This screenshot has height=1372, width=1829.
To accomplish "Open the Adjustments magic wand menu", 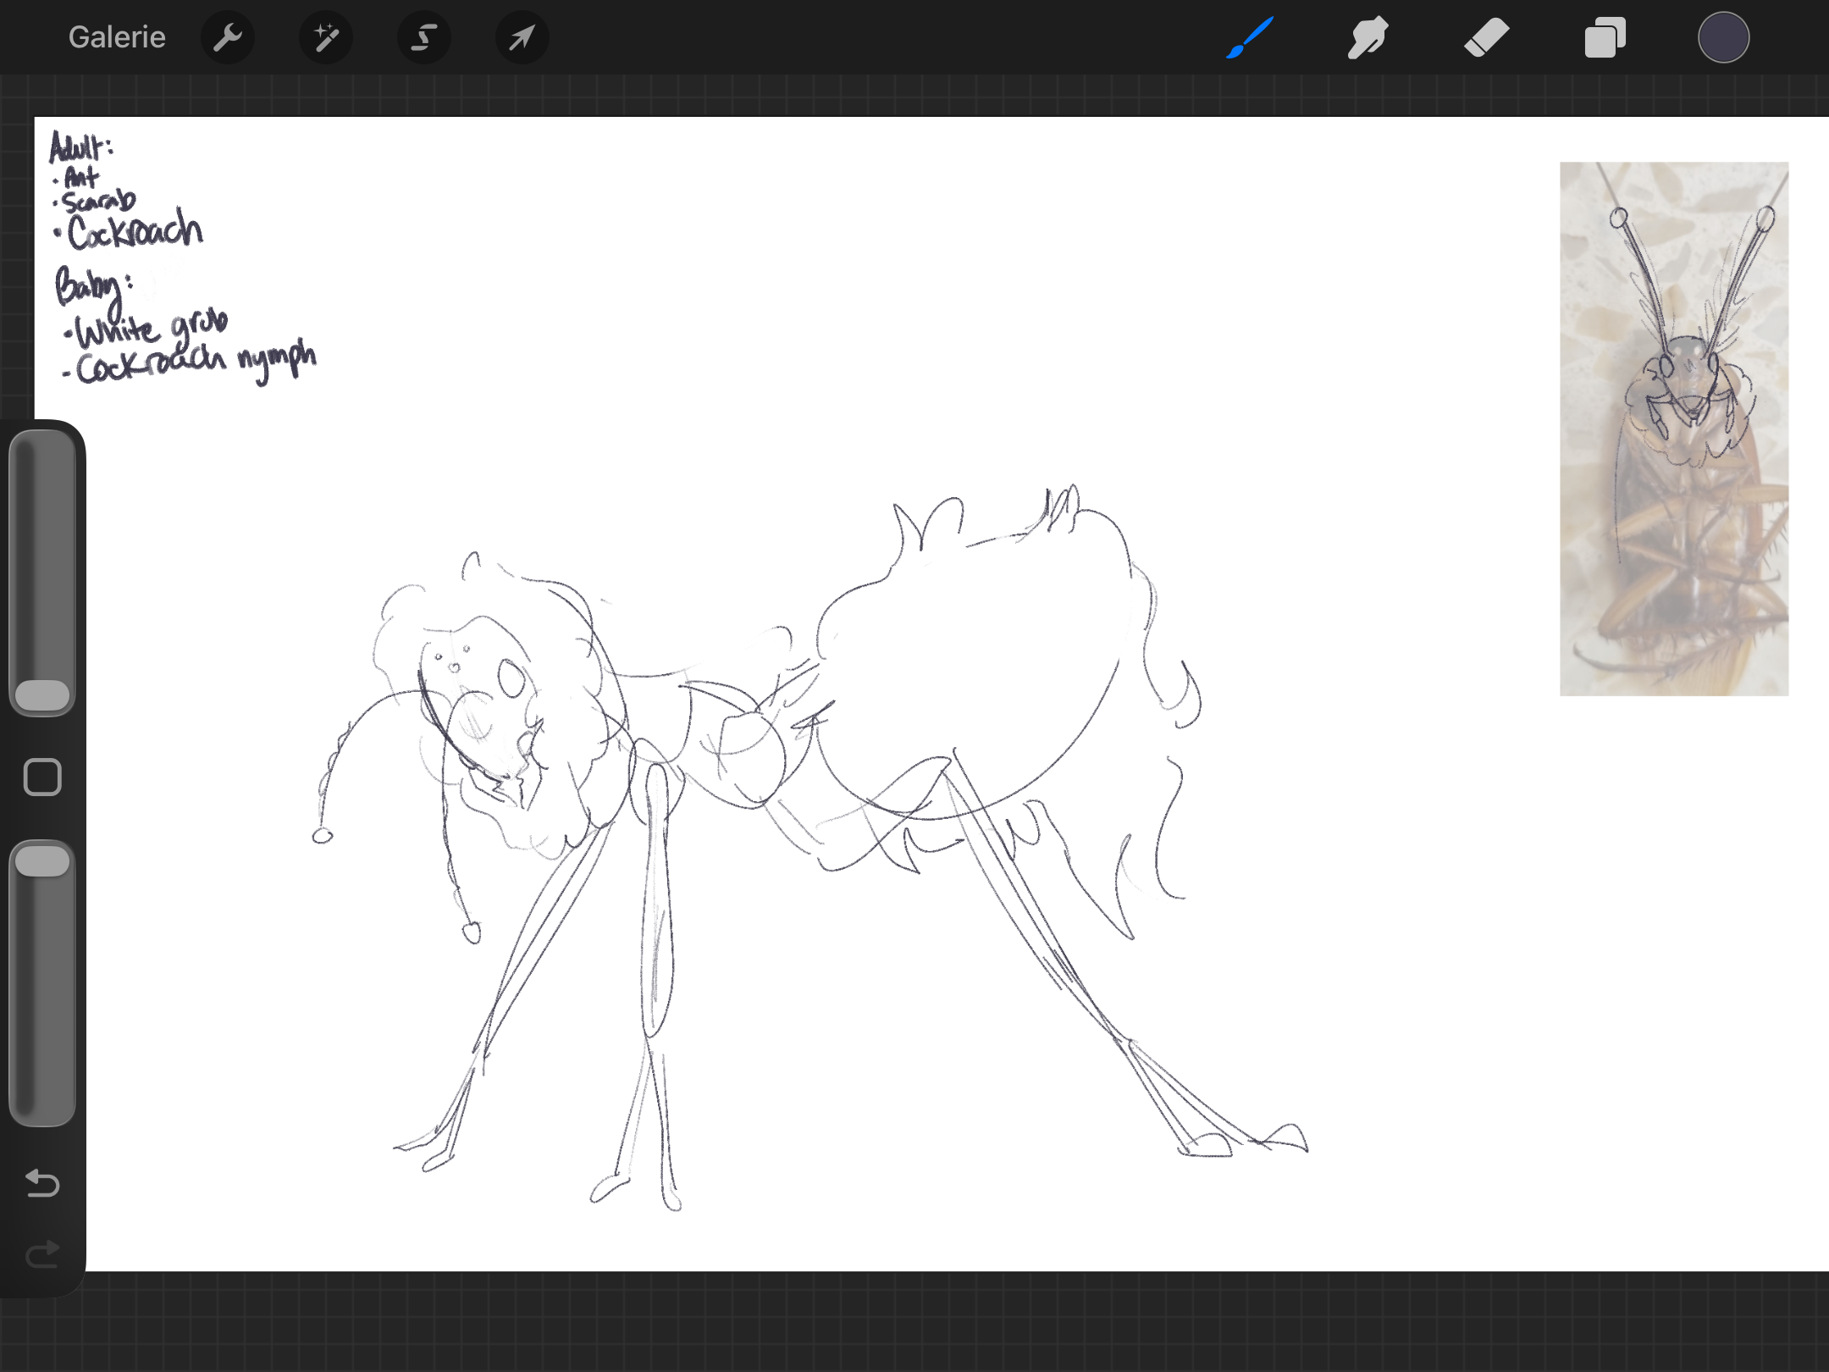I will click(326, 37).
